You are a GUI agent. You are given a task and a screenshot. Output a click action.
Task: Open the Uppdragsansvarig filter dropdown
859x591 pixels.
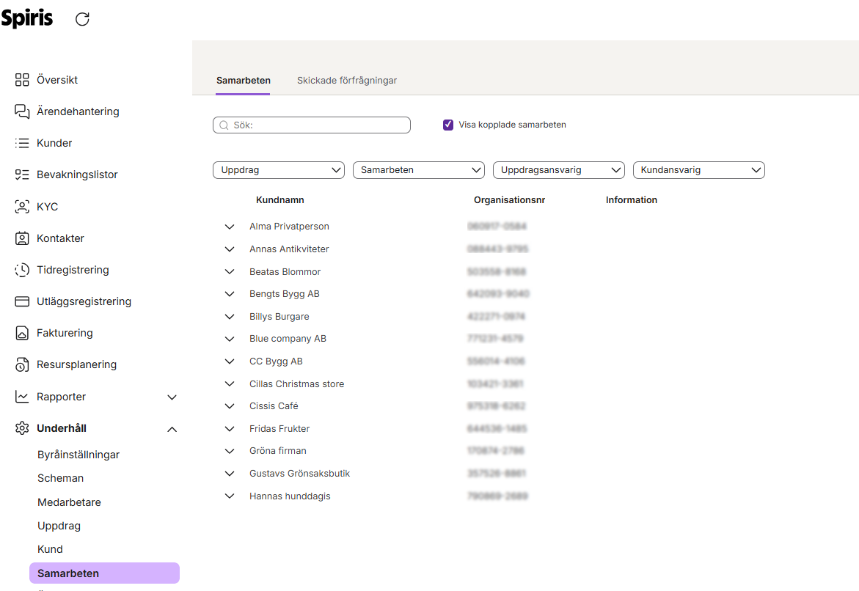(x=558, y=170)
